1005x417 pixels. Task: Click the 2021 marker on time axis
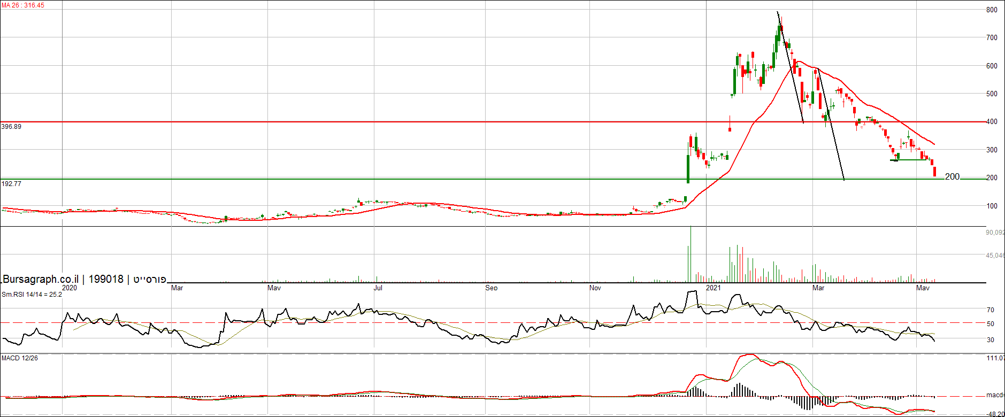(713, 288)
